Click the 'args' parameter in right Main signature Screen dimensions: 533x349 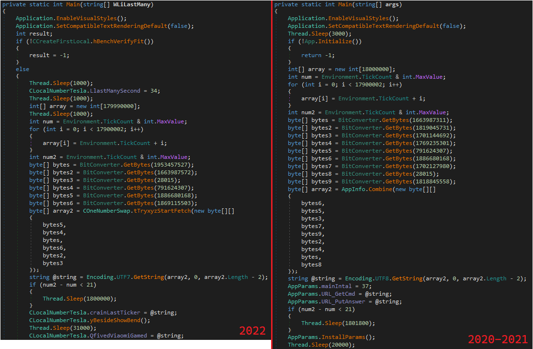(x=392, y=4)
